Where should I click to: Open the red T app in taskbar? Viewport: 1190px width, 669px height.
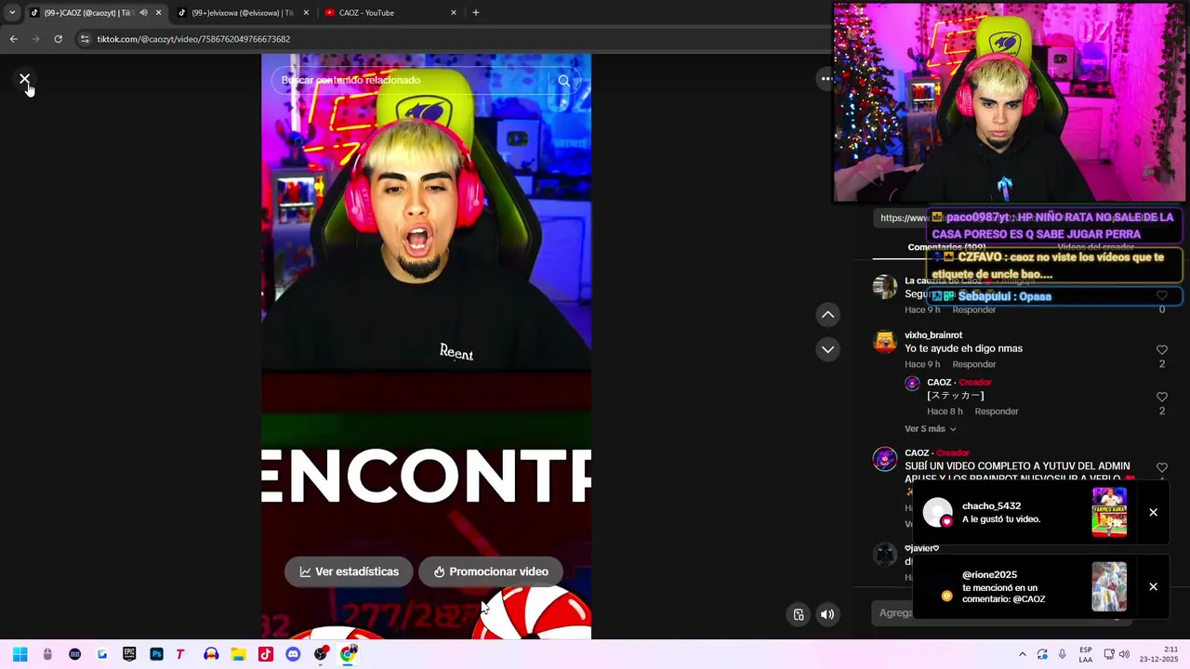pos(180,654)
